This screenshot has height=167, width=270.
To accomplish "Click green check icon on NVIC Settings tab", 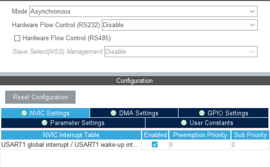I will (x=24, y=113).
